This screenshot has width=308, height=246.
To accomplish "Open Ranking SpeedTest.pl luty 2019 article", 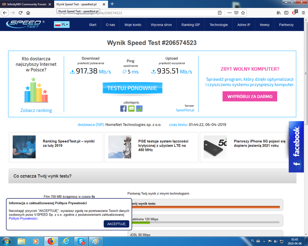I will tap(69, 143).
